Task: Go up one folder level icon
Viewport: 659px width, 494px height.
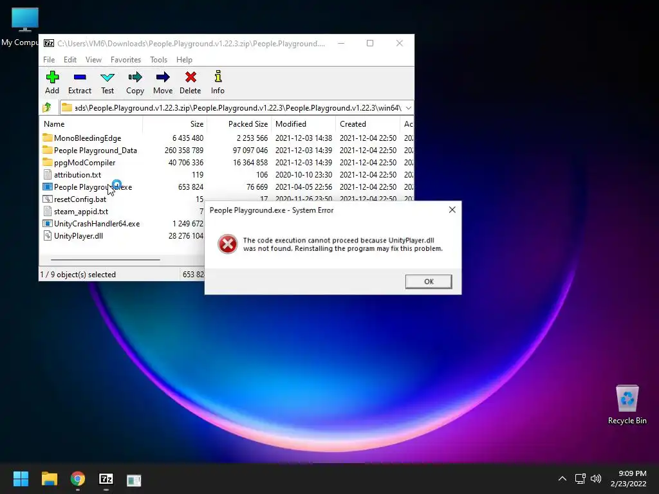Action: (47, 107)
